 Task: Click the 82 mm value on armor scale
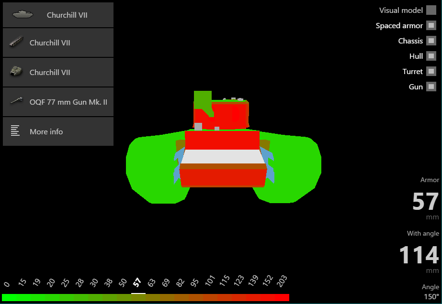click(180, 282)
